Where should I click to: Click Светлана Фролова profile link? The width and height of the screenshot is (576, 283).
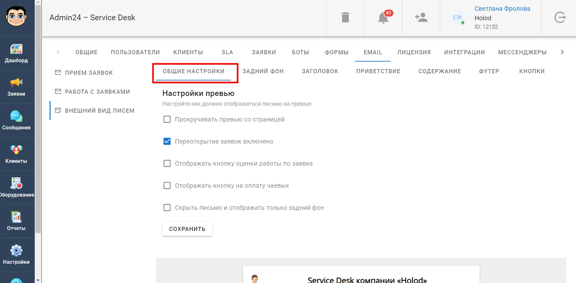tap(502, 9)
